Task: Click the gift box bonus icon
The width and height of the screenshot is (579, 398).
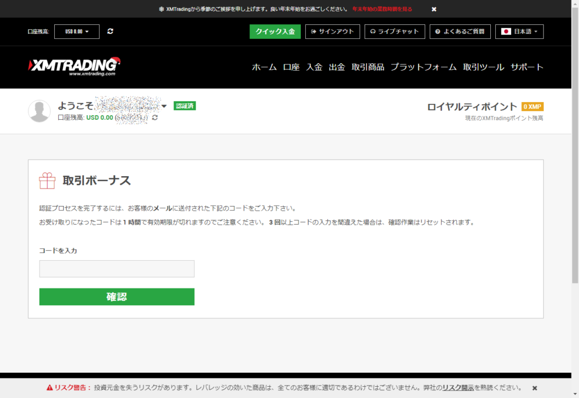Action: click(x=47, y=181)
